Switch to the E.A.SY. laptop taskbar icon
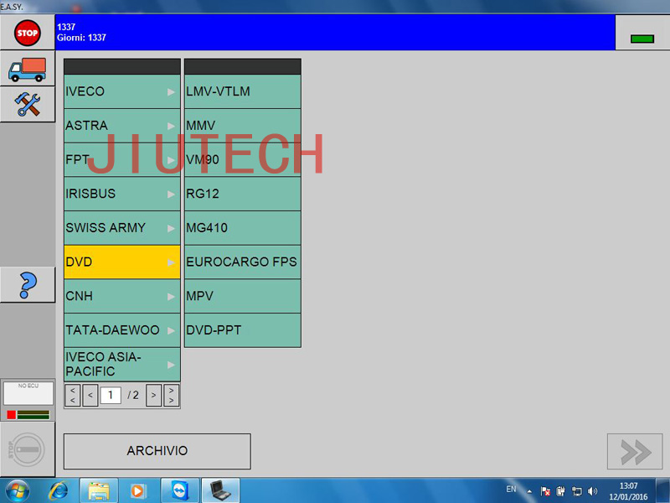This screenshot has height=503, width=670. pyautogui.click(x=220, y=490)
